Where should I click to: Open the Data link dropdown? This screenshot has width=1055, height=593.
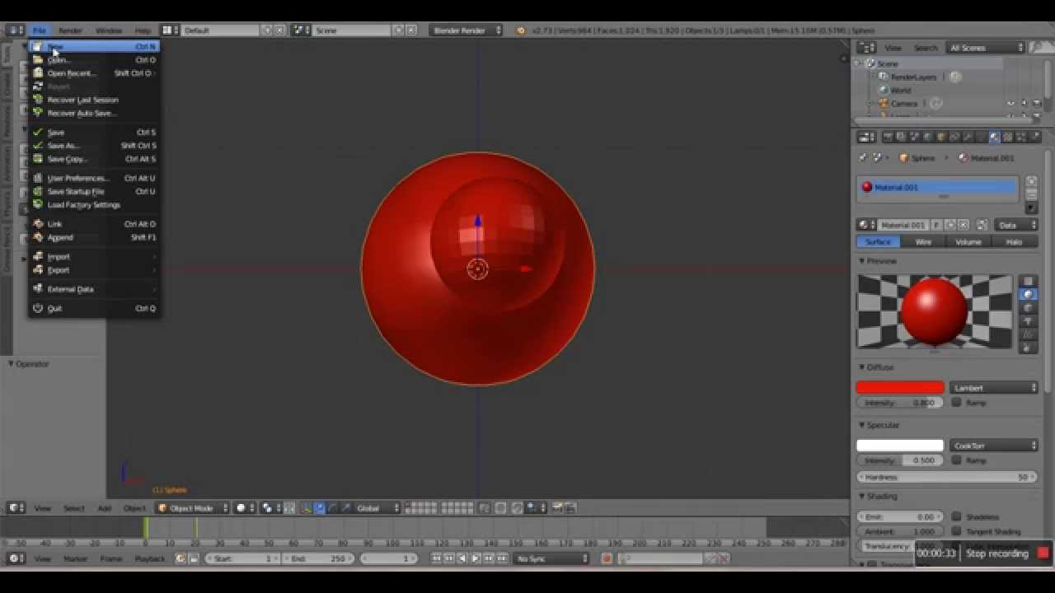click(1016, 225)
